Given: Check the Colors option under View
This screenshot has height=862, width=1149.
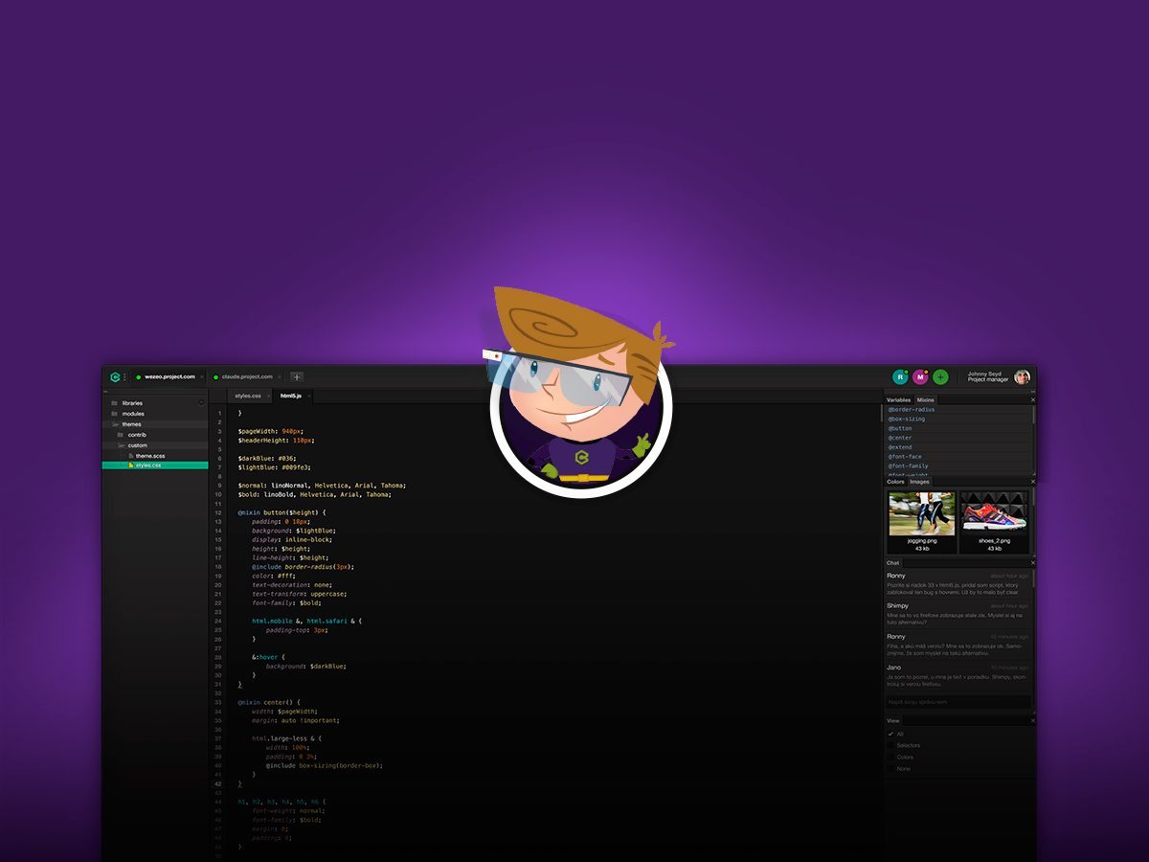Looking at the screenshot, I should coord(890,757).
